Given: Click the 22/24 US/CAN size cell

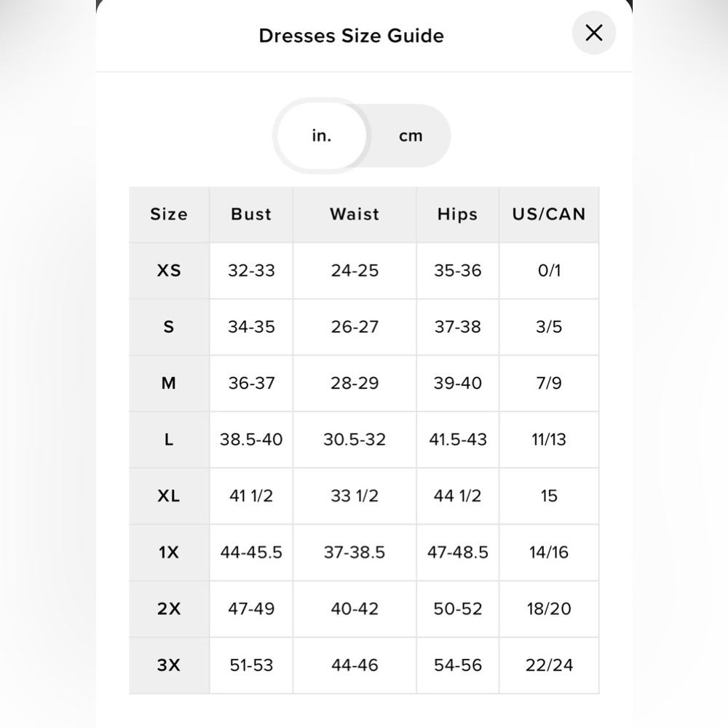Looking at the screenshot, I should [549, 665].
